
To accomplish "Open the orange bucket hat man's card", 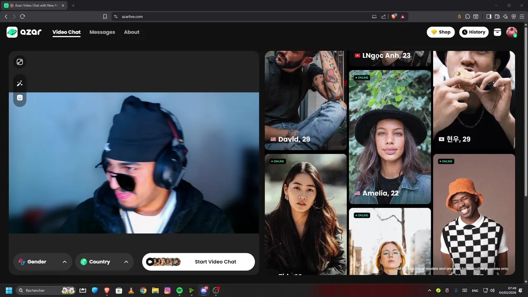I will coord(474,214).
